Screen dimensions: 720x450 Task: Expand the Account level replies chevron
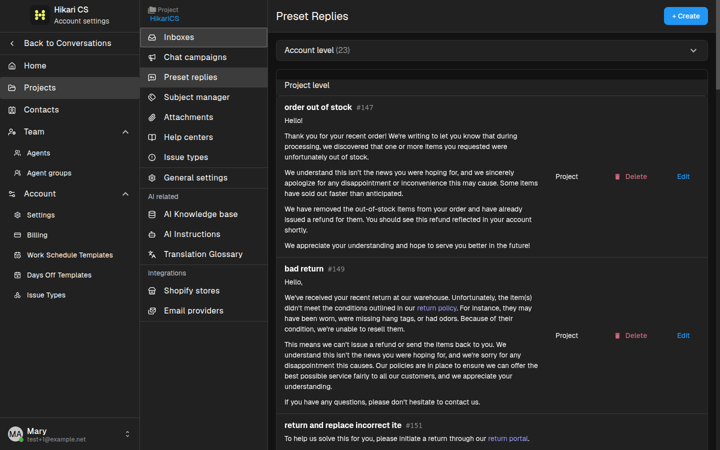[693, 50]
